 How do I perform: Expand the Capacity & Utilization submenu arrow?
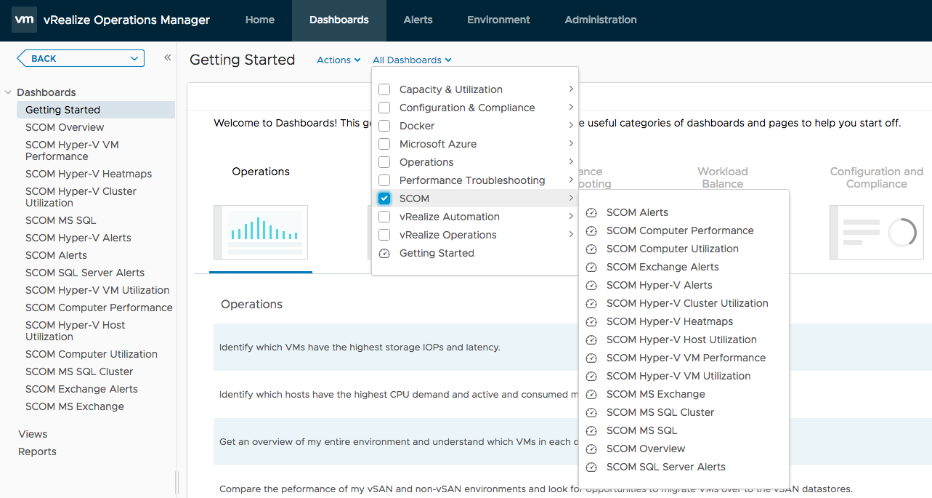[x=571, y=89]
